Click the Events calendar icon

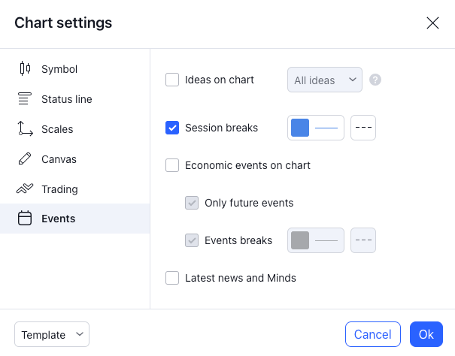tap(25, 219)
